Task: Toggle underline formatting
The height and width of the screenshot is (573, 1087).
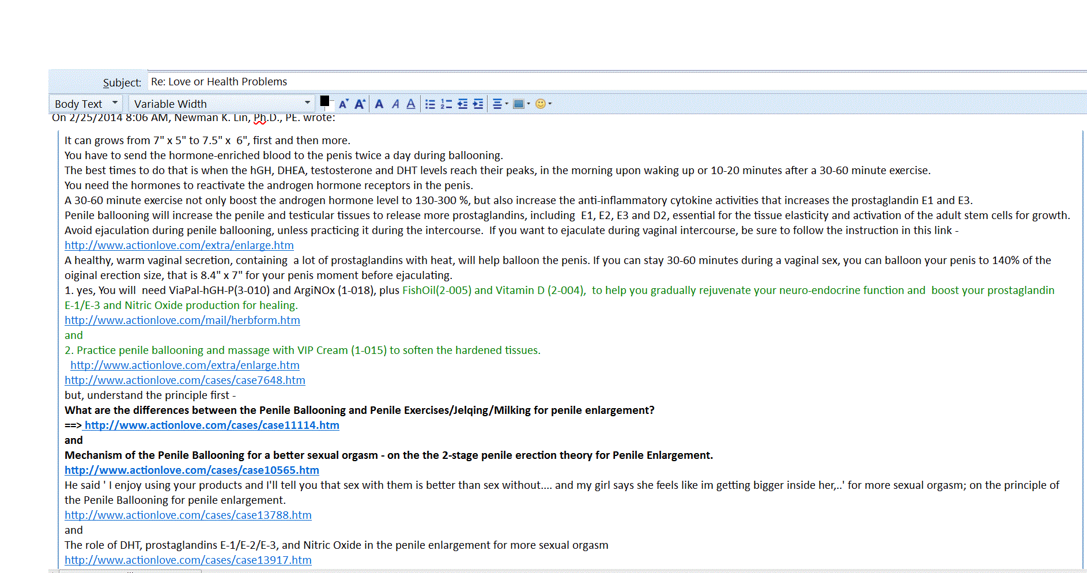Action: (x=411, y=104)
